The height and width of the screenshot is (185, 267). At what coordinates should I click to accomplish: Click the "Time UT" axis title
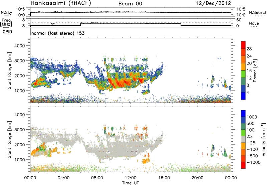(x=130, y=183)
